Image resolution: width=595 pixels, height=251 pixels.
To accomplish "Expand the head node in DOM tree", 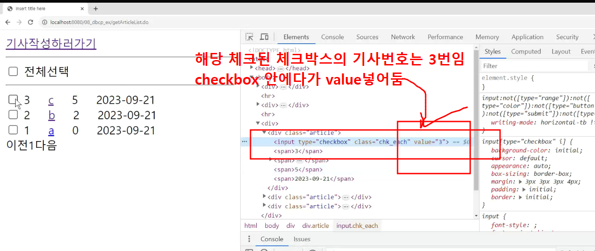I will (x=252, y=68).
